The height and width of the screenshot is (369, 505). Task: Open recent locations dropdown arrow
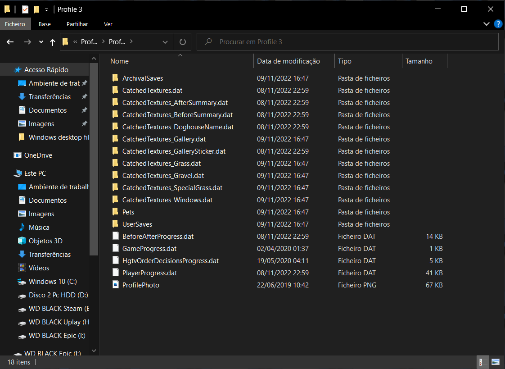[41, 42]
